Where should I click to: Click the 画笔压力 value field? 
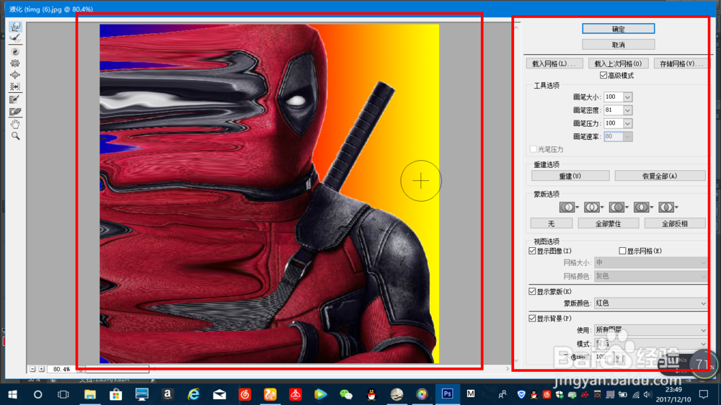point(614,123)
